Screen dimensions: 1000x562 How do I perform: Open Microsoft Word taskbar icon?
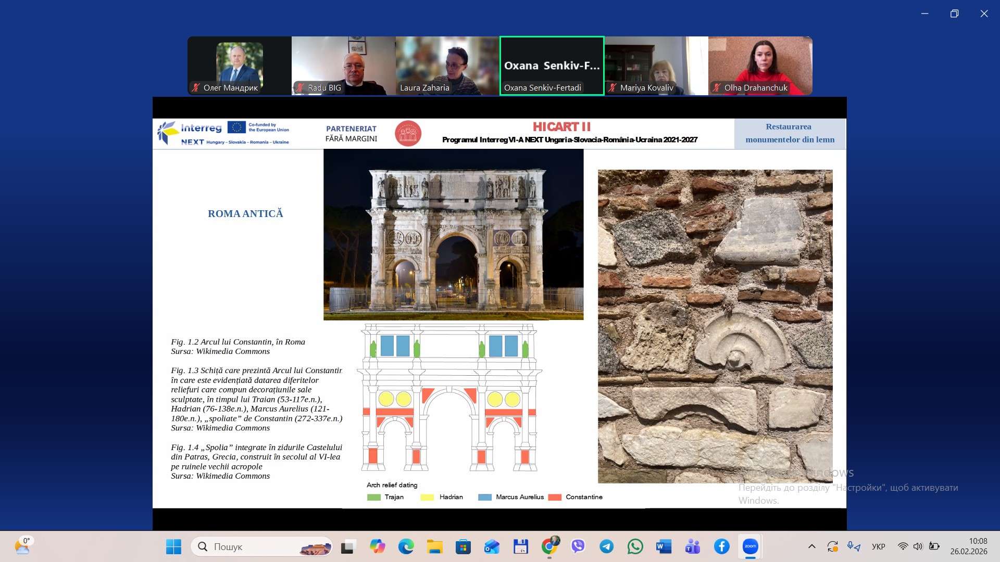[x=664, y=546]
